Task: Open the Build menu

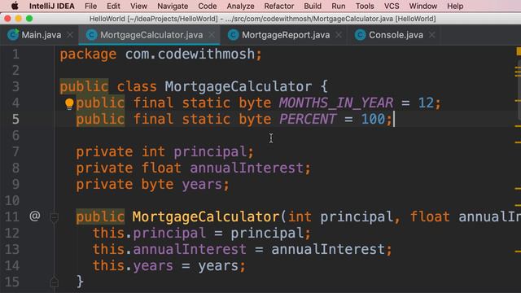Action: 313,6
